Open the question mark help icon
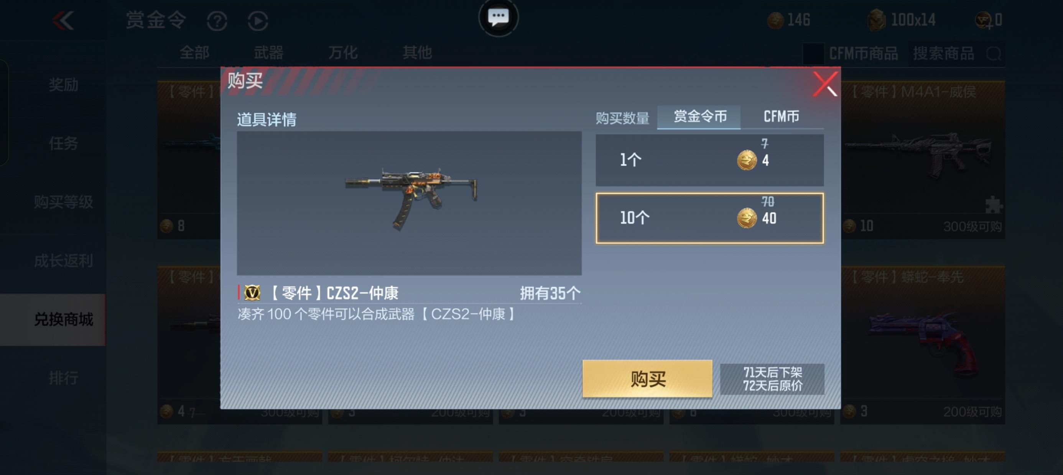This screenshot has width=1063, height=475. pos(217,21)
